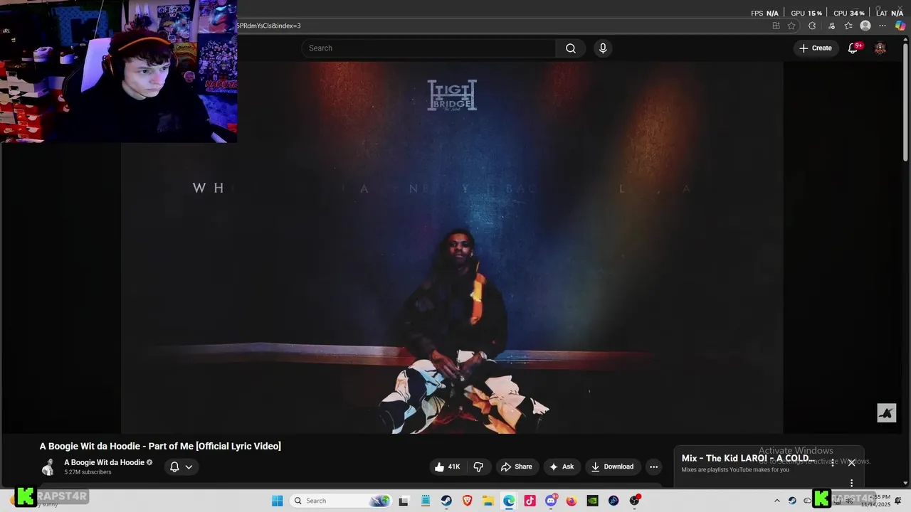This screenshot has width=911, height=512.
Task: Open YouTube notifications bell
Action: click(x=853, y=48)
